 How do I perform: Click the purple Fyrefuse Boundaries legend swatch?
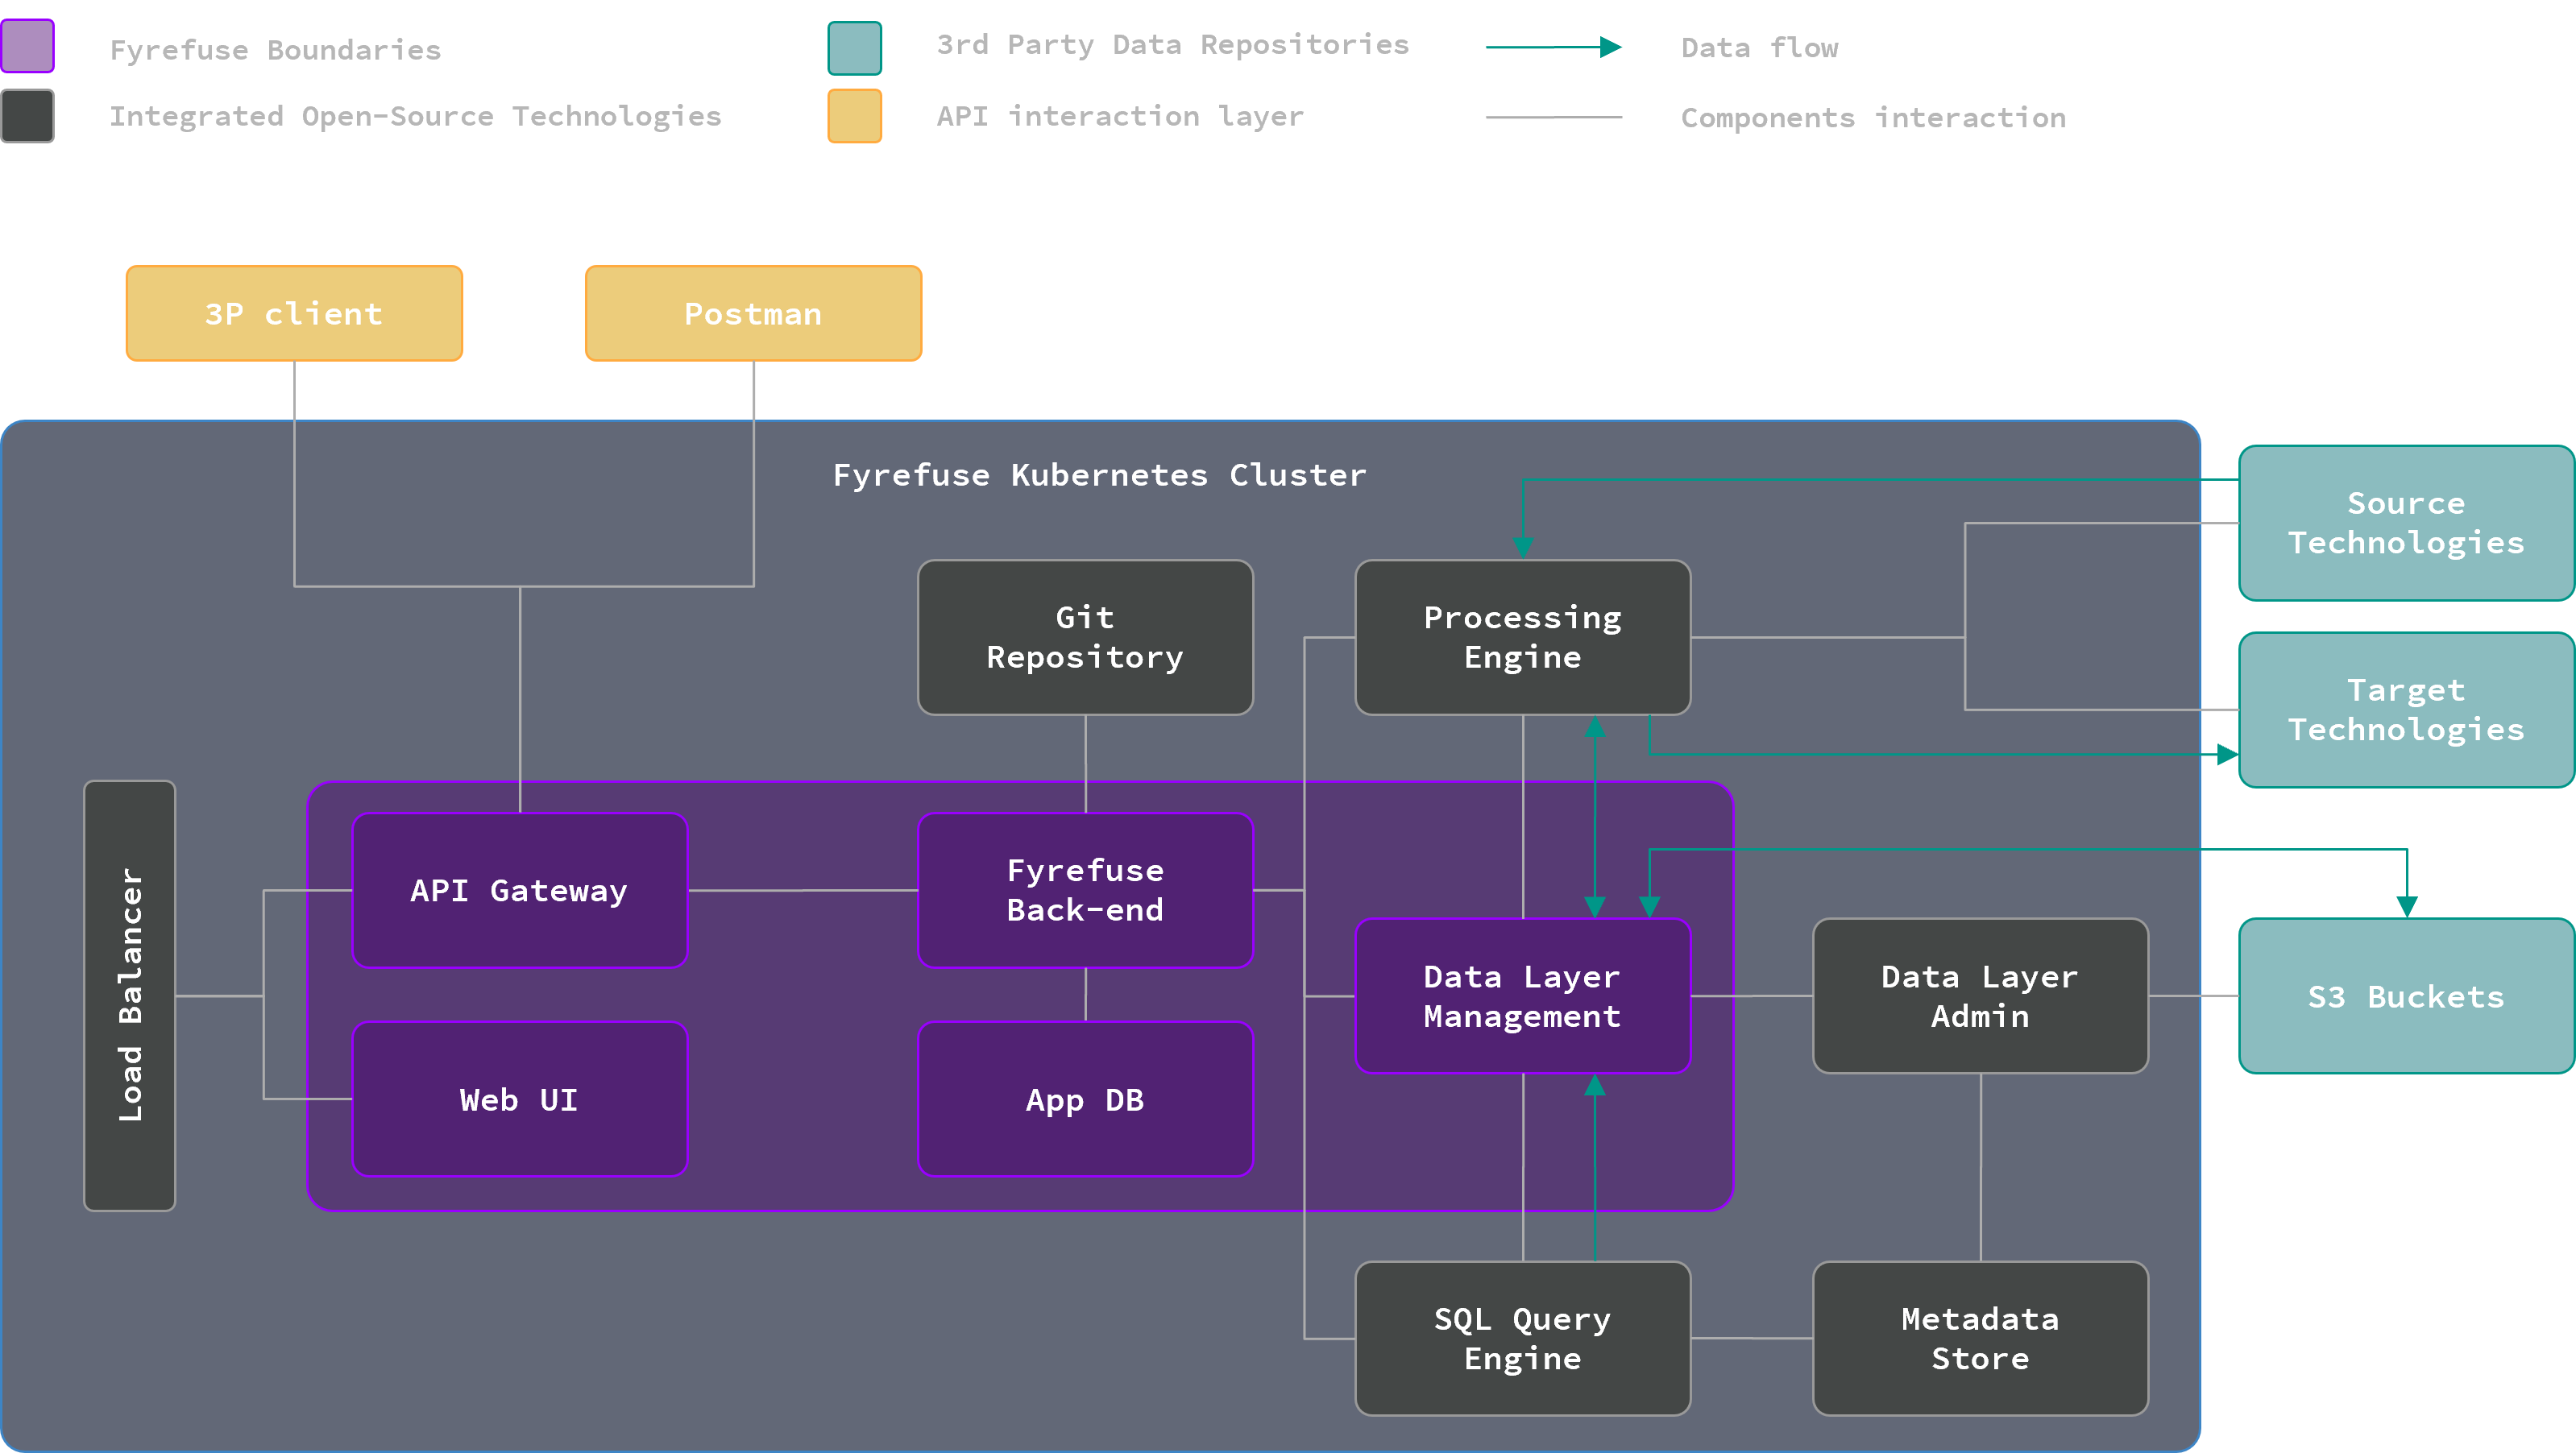coord(27,46)
